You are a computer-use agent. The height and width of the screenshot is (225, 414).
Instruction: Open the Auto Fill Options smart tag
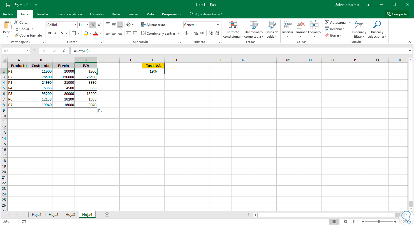(x=100, y=111)
